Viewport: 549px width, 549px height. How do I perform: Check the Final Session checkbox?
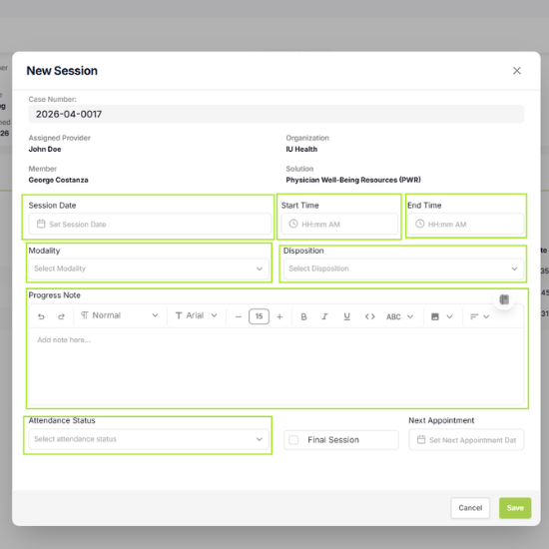(293, 440)
